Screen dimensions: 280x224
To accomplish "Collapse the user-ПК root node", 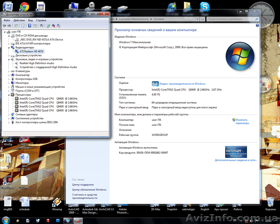I will 4,32.
